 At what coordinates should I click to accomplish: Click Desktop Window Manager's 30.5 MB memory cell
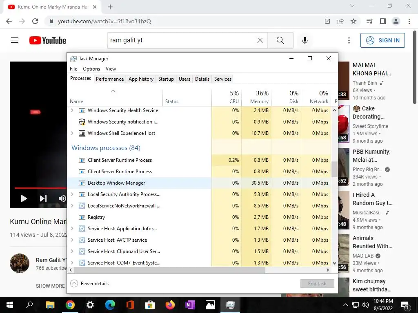point(256,183)
